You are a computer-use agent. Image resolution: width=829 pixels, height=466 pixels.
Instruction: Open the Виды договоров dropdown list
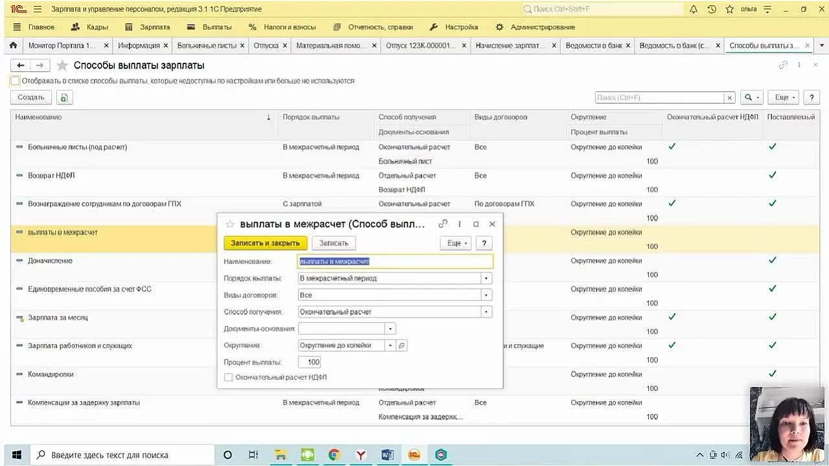tap(486, 295)
